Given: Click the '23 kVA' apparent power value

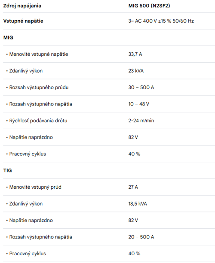Looking at the screenshot, I should 136,71.
